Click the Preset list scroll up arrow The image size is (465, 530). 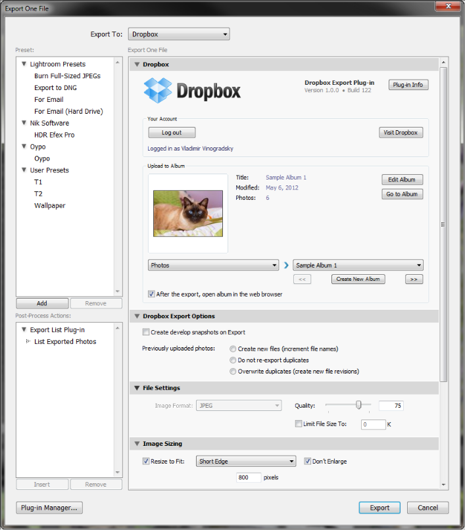point(117,62)
